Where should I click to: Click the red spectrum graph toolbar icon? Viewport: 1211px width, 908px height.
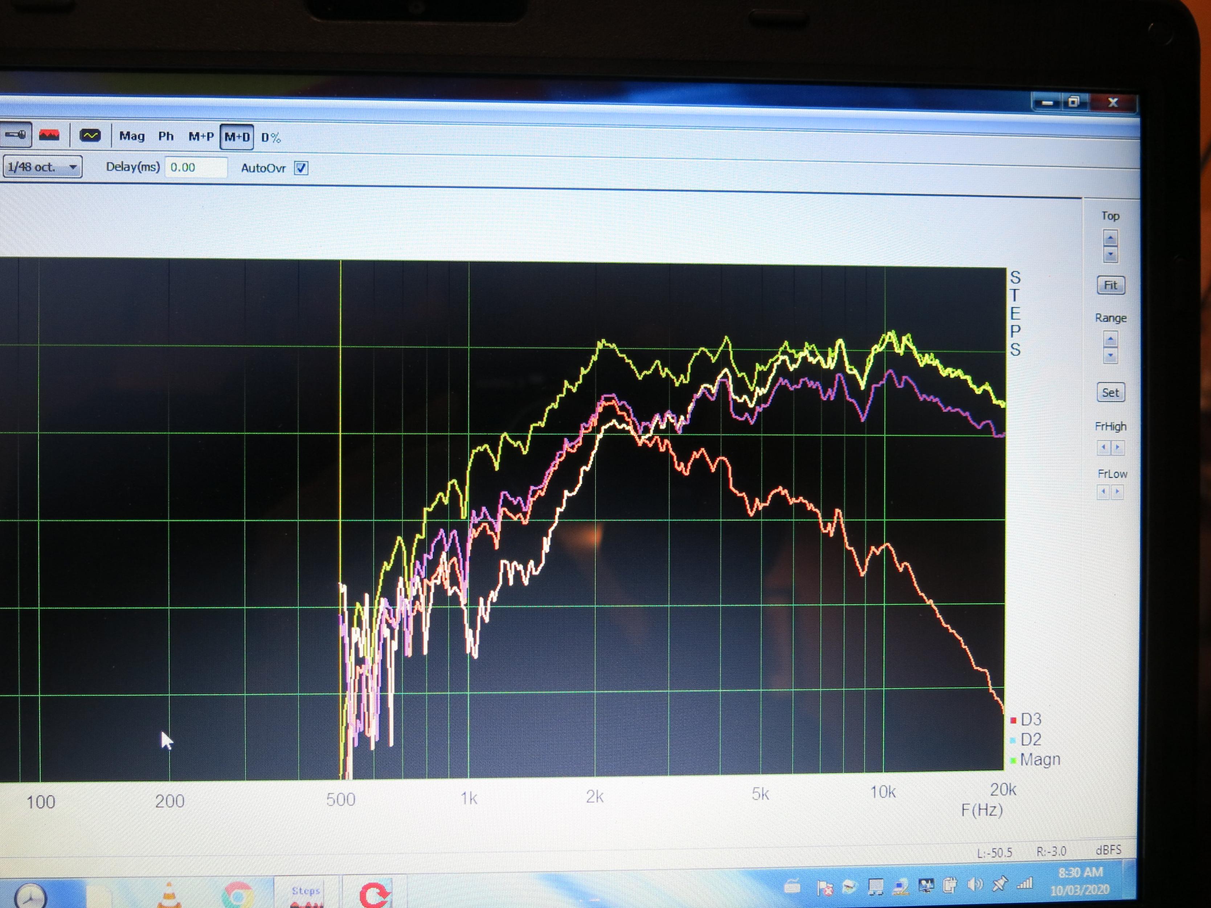click(49, 135)
